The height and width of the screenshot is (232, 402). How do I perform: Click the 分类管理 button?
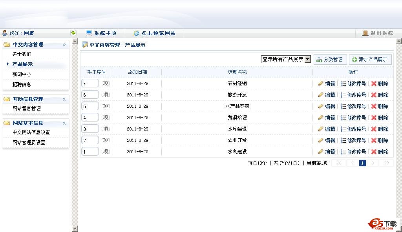pos(330,60)
